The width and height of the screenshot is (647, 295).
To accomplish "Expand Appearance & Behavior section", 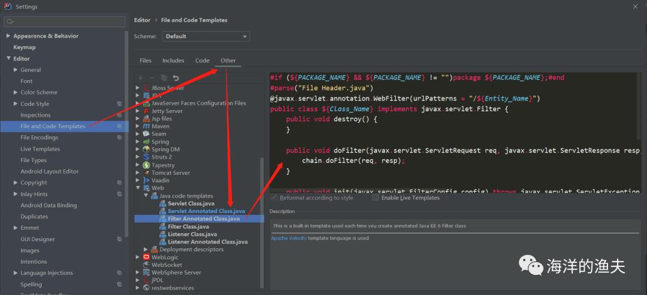I will coord(8,36).
